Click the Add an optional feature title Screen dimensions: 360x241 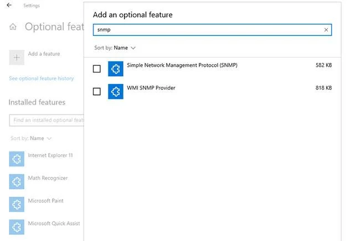(x=133, y=15)
